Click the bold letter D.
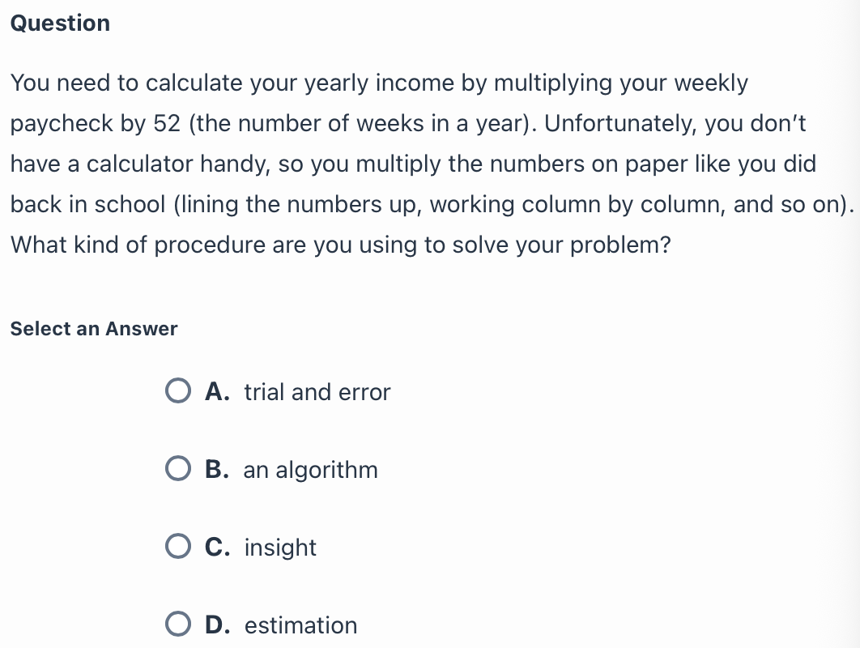The image size is (860, 648). click(x=217, y=625)
